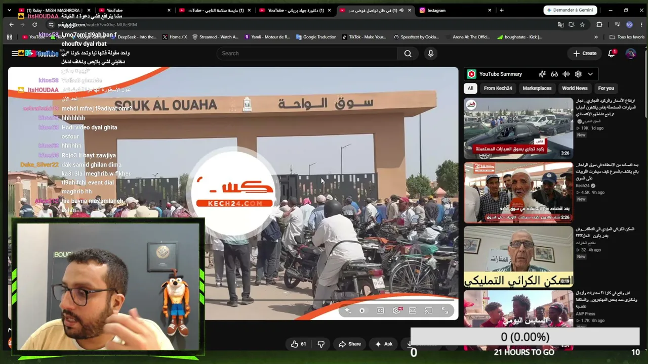
Task: Expand the YouTube Summary panel chevron
Action: (590, 74)
